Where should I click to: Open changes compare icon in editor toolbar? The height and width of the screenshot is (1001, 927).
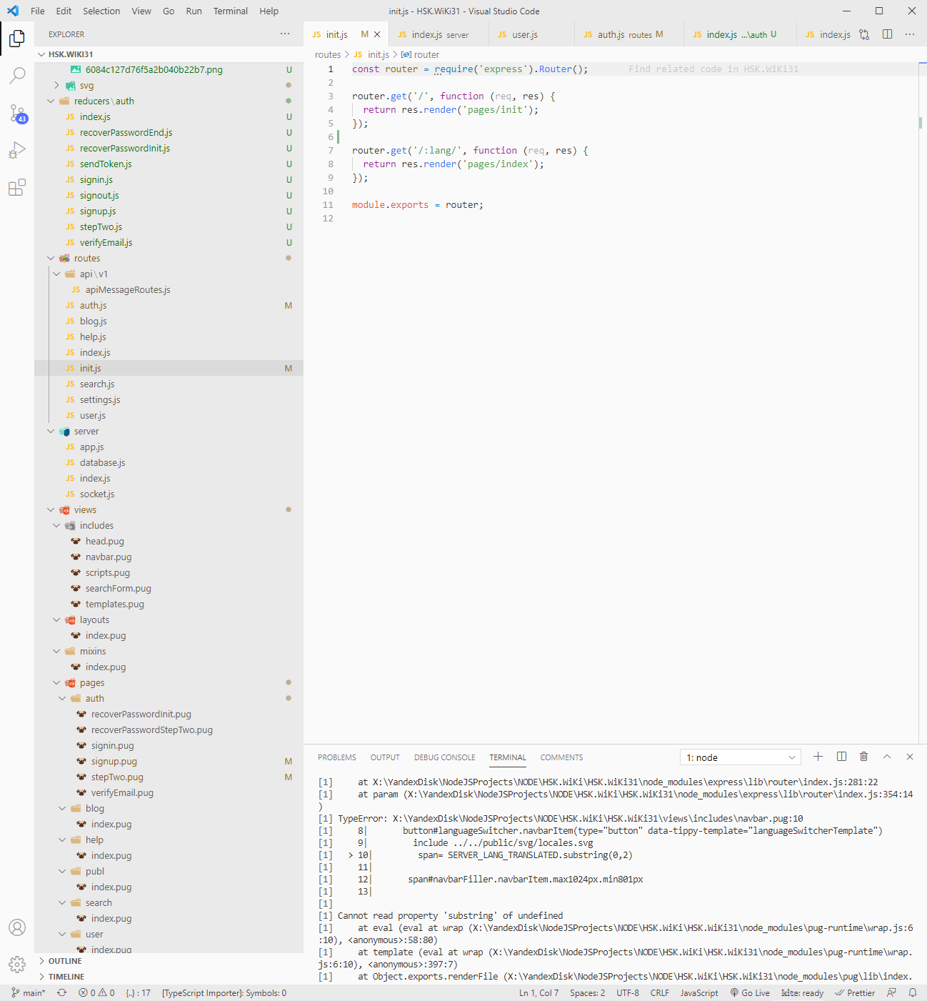tap(864, 34)
